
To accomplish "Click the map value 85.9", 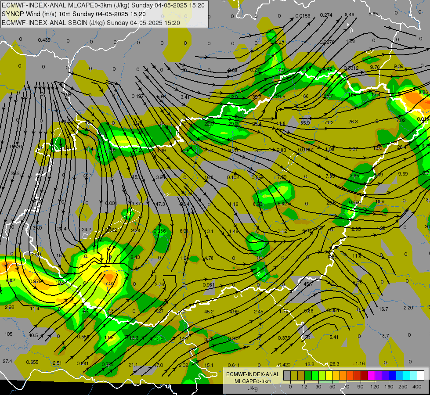I will (305, 123).
